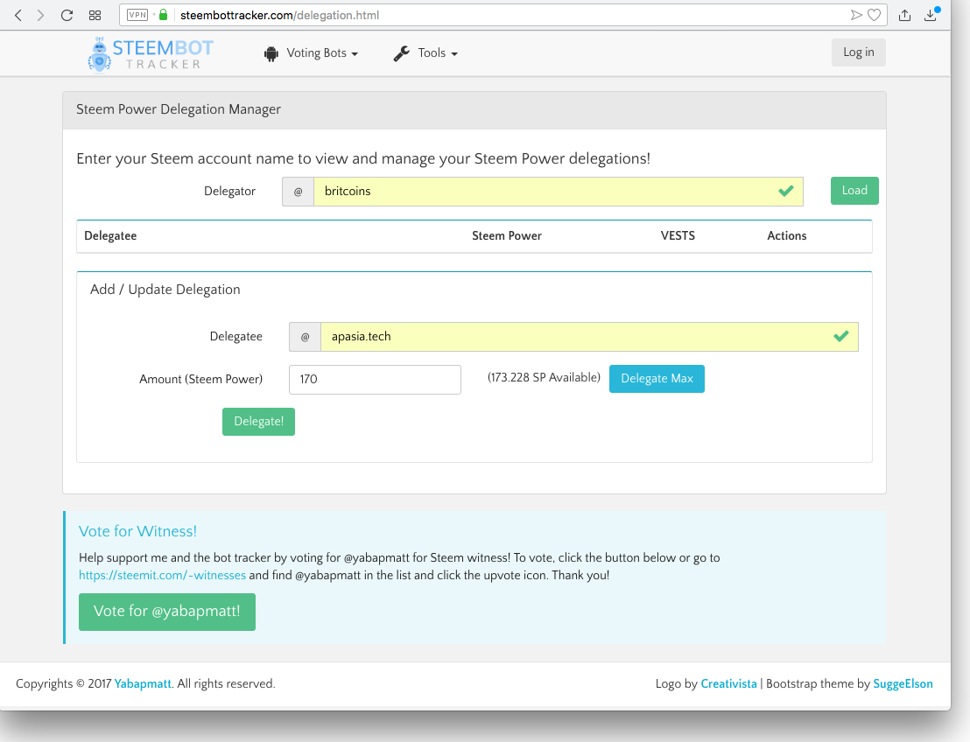
Task: Click the VESTS column header
Action: (x=678, y=235)
